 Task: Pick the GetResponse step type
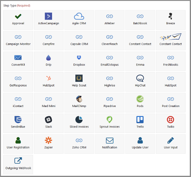coord(18,82)
